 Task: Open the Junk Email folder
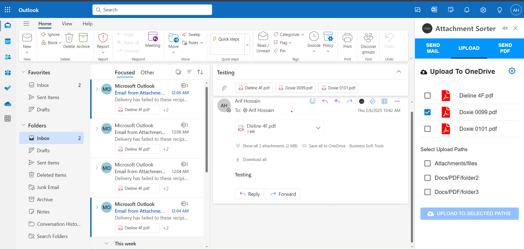click(x=51, y=187)
